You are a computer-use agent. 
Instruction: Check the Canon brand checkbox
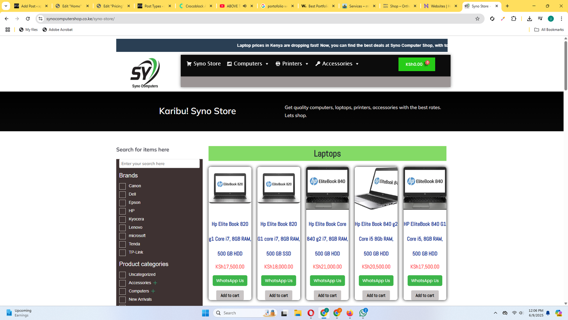[x=122, y=186]
